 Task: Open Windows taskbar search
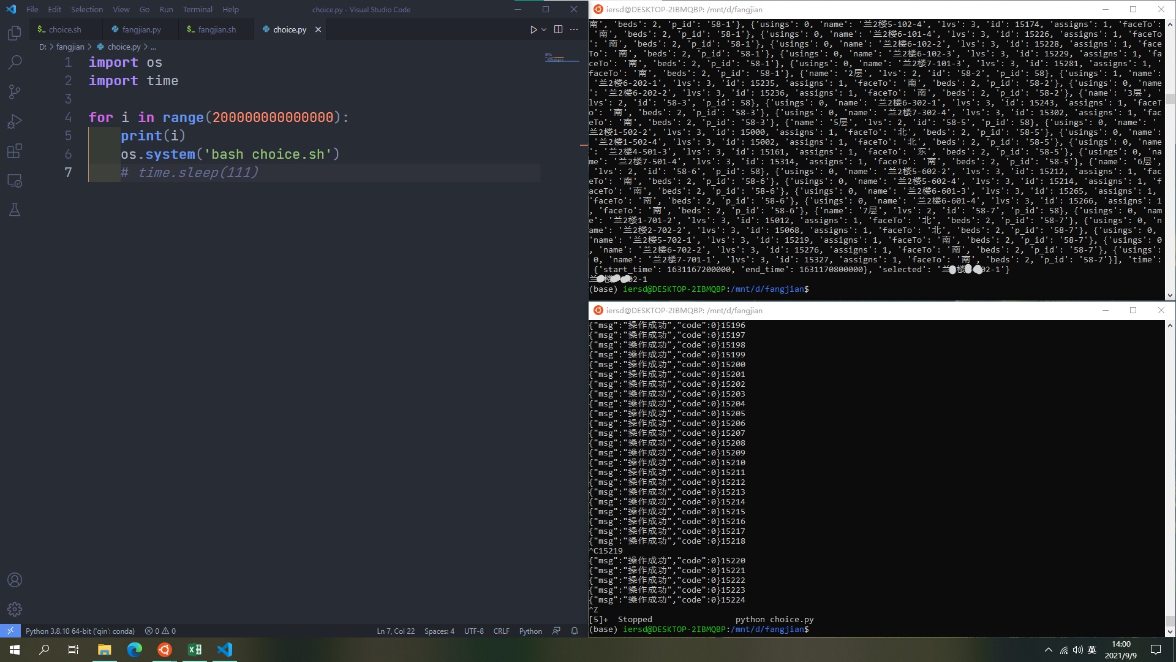pyautogui.click(x=44, y=650)
